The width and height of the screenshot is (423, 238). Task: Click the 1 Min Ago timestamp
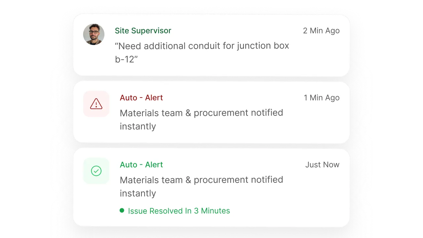(x=321, y=98)
